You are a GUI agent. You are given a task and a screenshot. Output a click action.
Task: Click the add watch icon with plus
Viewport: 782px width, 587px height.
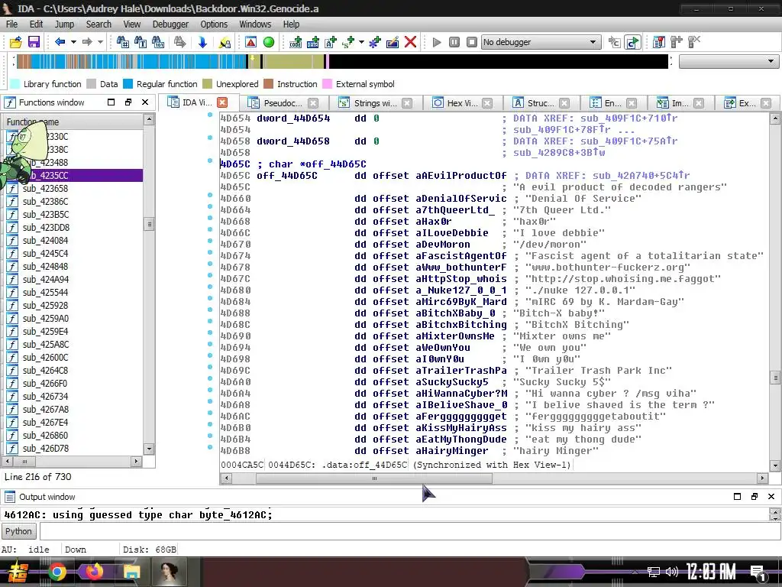(x=677, y=43)
